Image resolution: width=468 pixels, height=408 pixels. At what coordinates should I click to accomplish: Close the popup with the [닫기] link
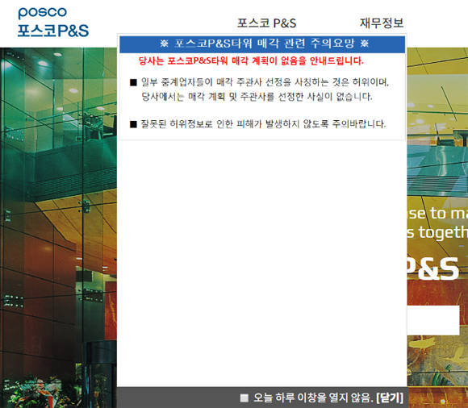(x=390, y=398)
